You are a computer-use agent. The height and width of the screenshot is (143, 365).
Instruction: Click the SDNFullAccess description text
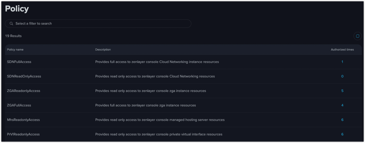point(157,62)
